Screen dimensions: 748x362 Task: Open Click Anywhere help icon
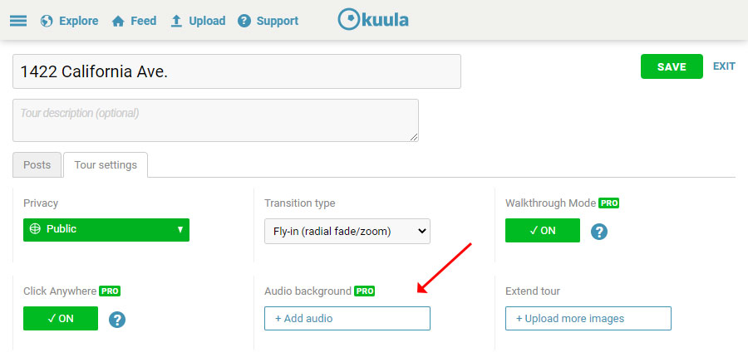[x=117, y=320]
